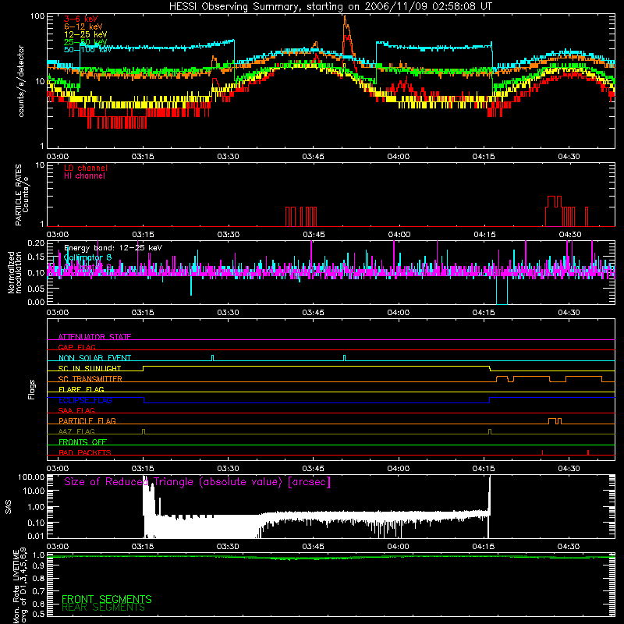Click the 'REAR SEGMENTS' legend label
Screen dimensions: 624x624
click(x=103, y=608)
